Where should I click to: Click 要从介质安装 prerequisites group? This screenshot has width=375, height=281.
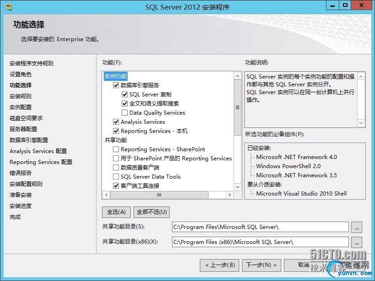pyautogui.click(x=264, y=185)
